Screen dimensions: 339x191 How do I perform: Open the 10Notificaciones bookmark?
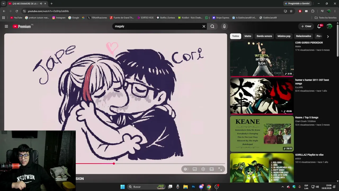97,18
